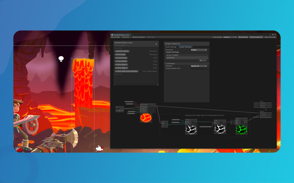Toggle the Main Preview panel

[270, 37]
